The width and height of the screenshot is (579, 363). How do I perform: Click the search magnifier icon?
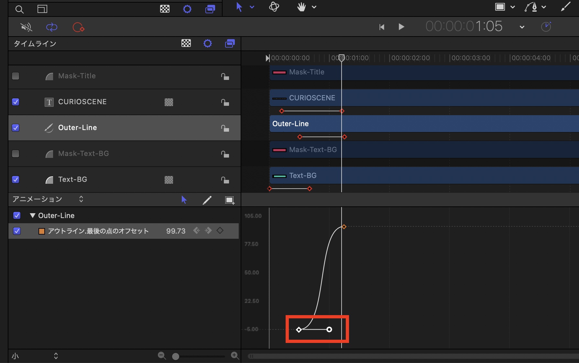point(19,9)
